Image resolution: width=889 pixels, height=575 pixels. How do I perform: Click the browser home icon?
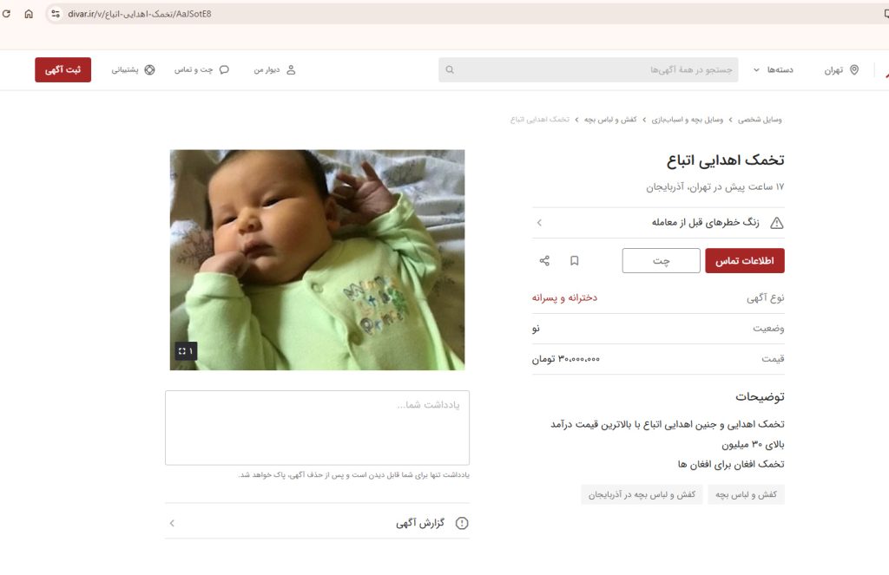(29, 14)
